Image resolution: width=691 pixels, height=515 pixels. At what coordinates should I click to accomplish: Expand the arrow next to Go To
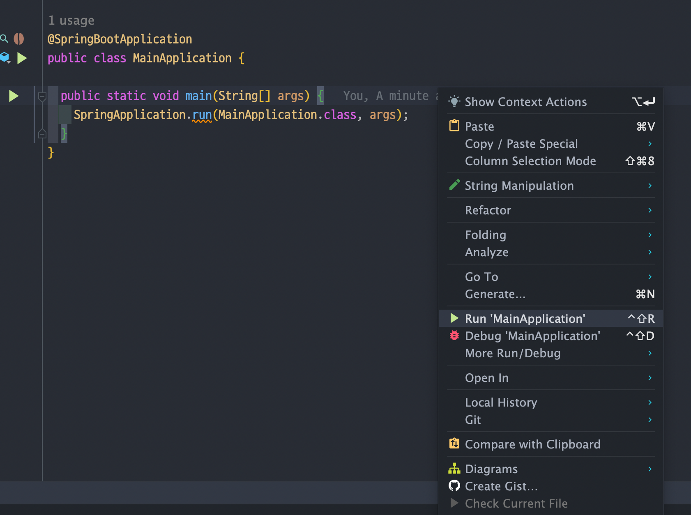point(650,277)
